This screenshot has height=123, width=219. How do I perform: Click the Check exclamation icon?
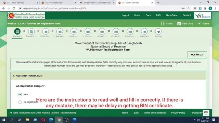pos(163,24)
